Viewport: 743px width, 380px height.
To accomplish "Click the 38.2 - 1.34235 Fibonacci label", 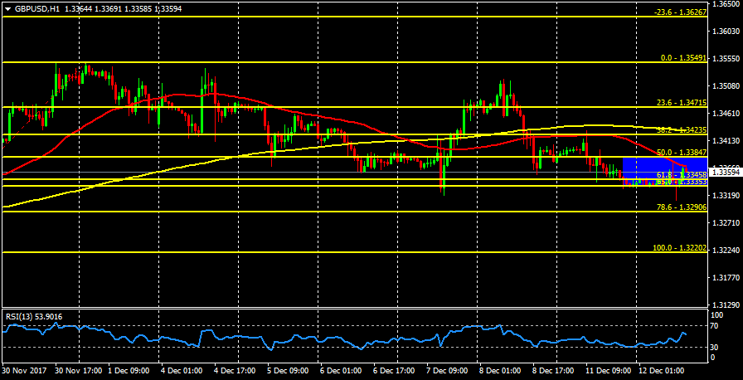I will 681,130.
